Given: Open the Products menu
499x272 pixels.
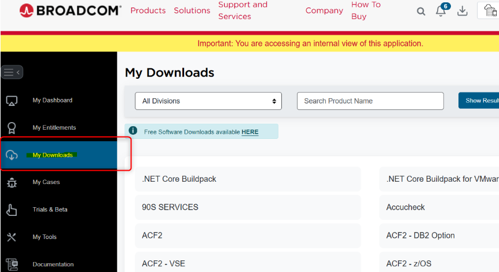Looking at the screenshot, I should click(148, 10).
